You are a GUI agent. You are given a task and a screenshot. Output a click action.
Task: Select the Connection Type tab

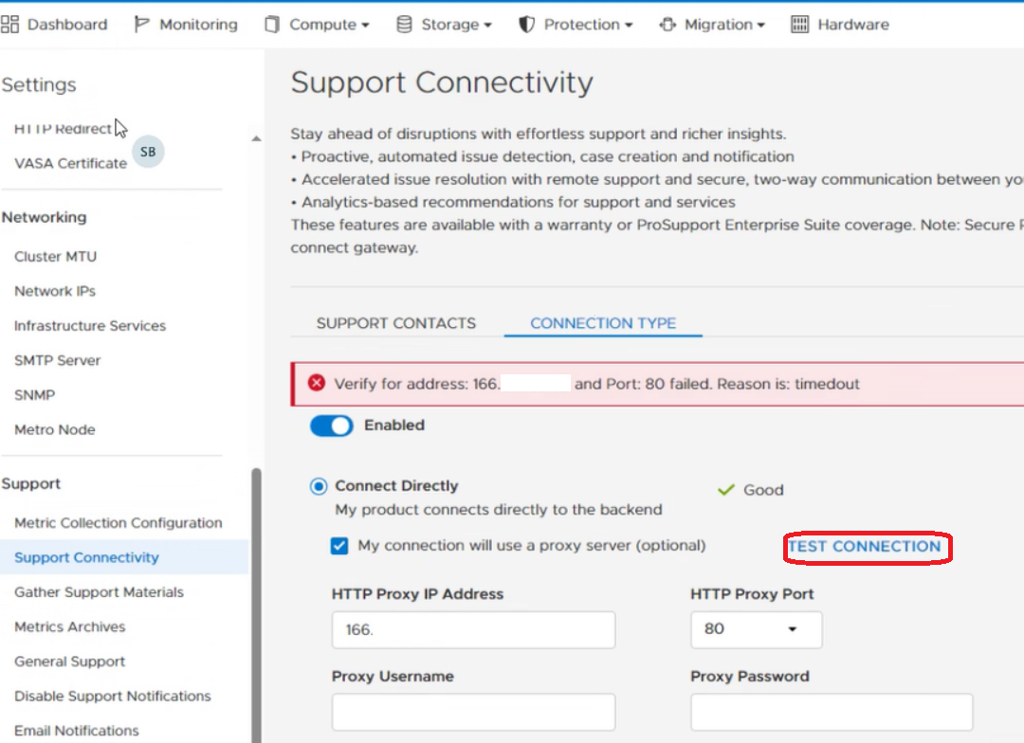click(x=603, y=323)
